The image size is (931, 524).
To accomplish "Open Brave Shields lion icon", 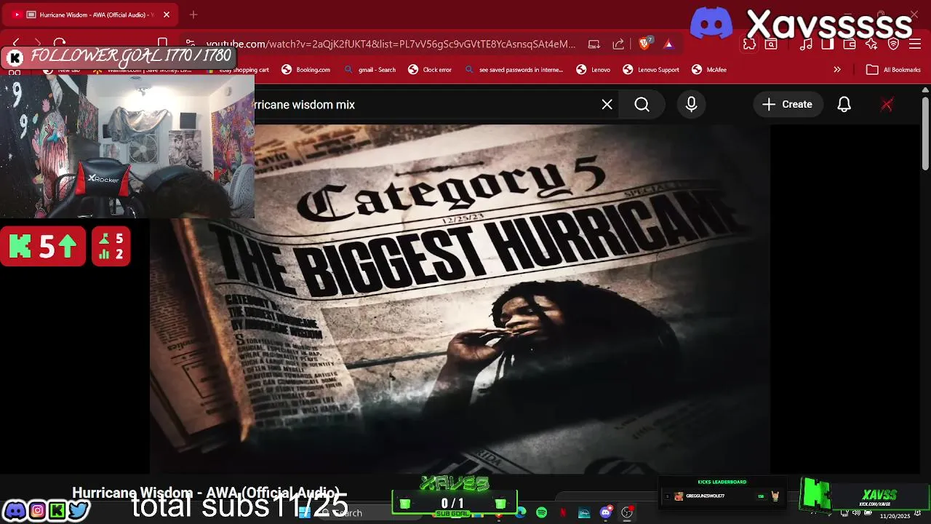I will click(644, 44).
